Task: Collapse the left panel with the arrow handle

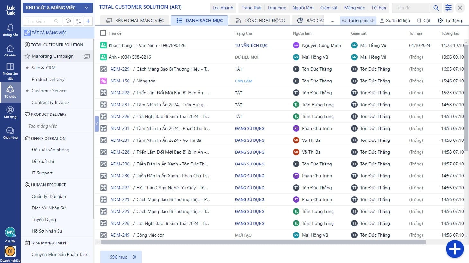Action: tap(97, 124)
